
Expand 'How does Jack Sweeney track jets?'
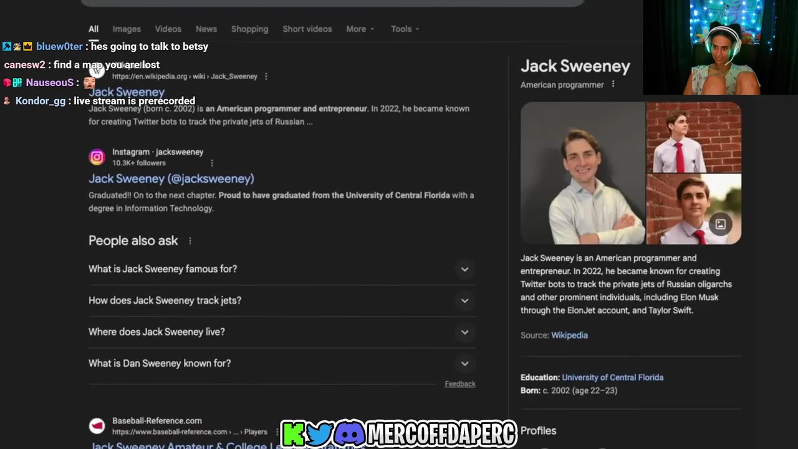coord(282,300)
